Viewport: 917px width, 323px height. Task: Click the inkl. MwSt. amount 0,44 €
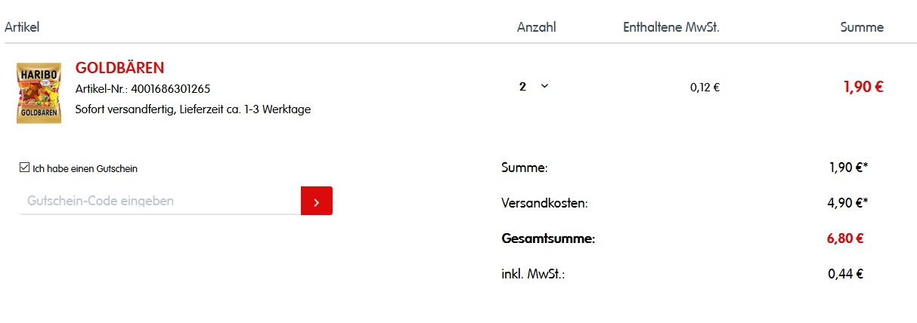click(x=845, y=274)
